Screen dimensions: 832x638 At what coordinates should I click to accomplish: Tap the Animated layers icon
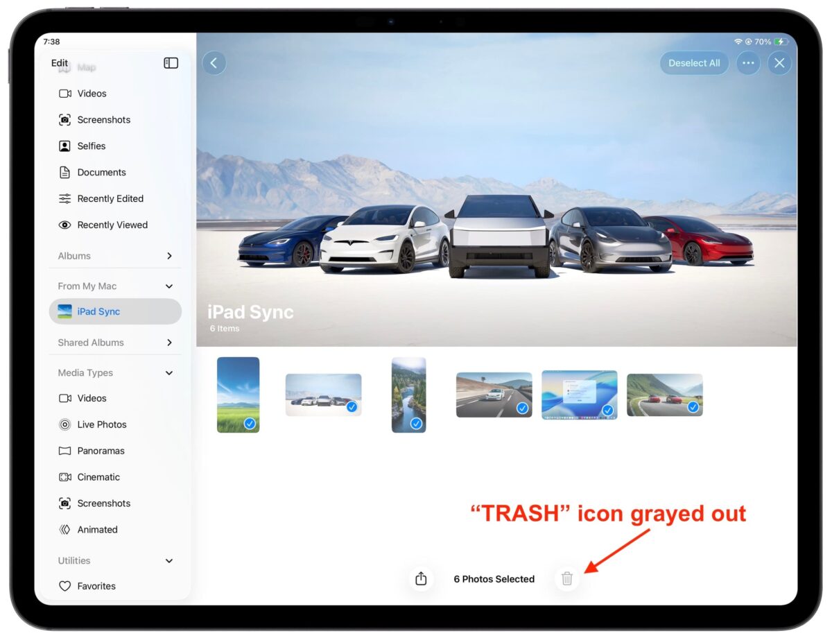(x=65, y=531)
